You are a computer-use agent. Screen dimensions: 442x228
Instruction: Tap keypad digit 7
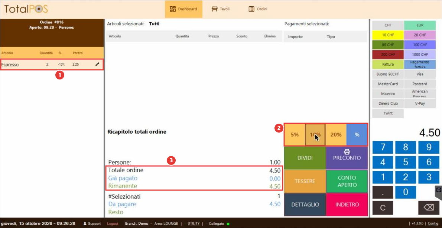(383, 147)
